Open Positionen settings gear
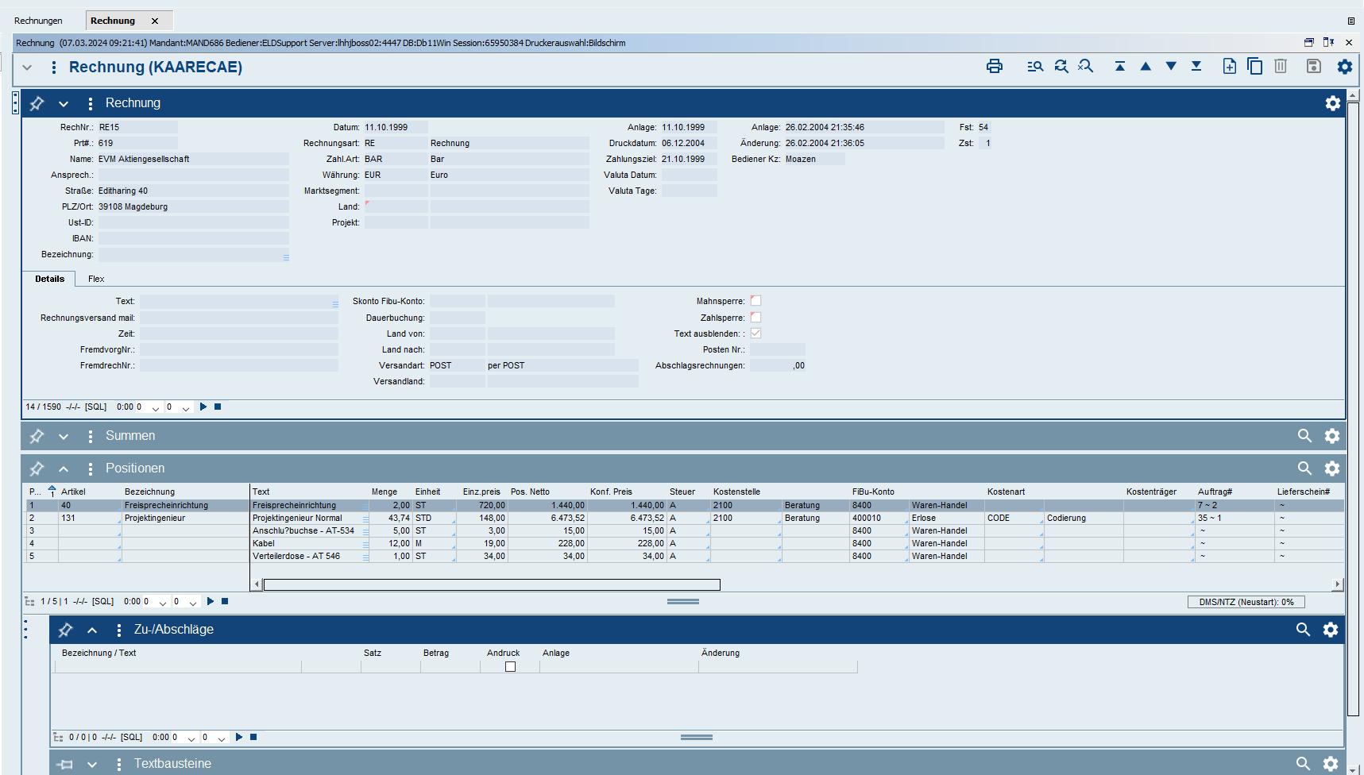The width and height of the screenshot is (1364, 775). (x=1332, y=468)
